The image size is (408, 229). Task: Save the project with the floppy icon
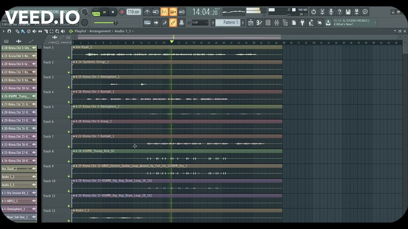point(348,12)
